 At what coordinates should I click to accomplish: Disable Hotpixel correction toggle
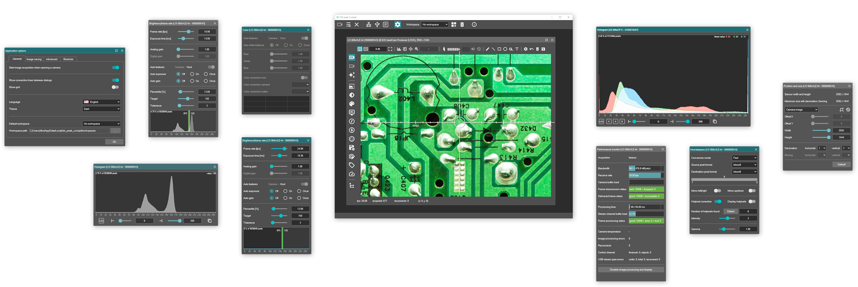(718, 201)
